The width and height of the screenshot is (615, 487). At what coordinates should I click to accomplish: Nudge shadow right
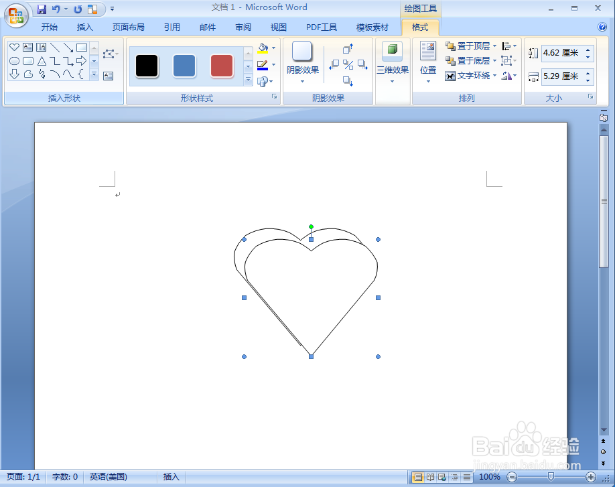tap(362, 65)
